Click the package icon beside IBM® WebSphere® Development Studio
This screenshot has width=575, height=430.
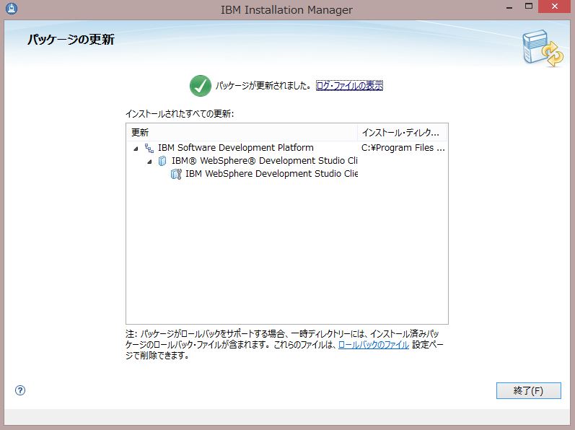[x=162, y=161]
